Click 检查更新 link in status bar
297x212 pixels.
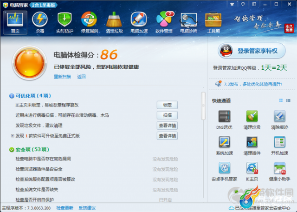[x=65, y=208]
